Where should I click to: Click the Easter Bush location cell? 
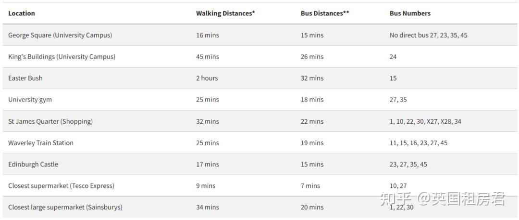[x=25, y=78]
